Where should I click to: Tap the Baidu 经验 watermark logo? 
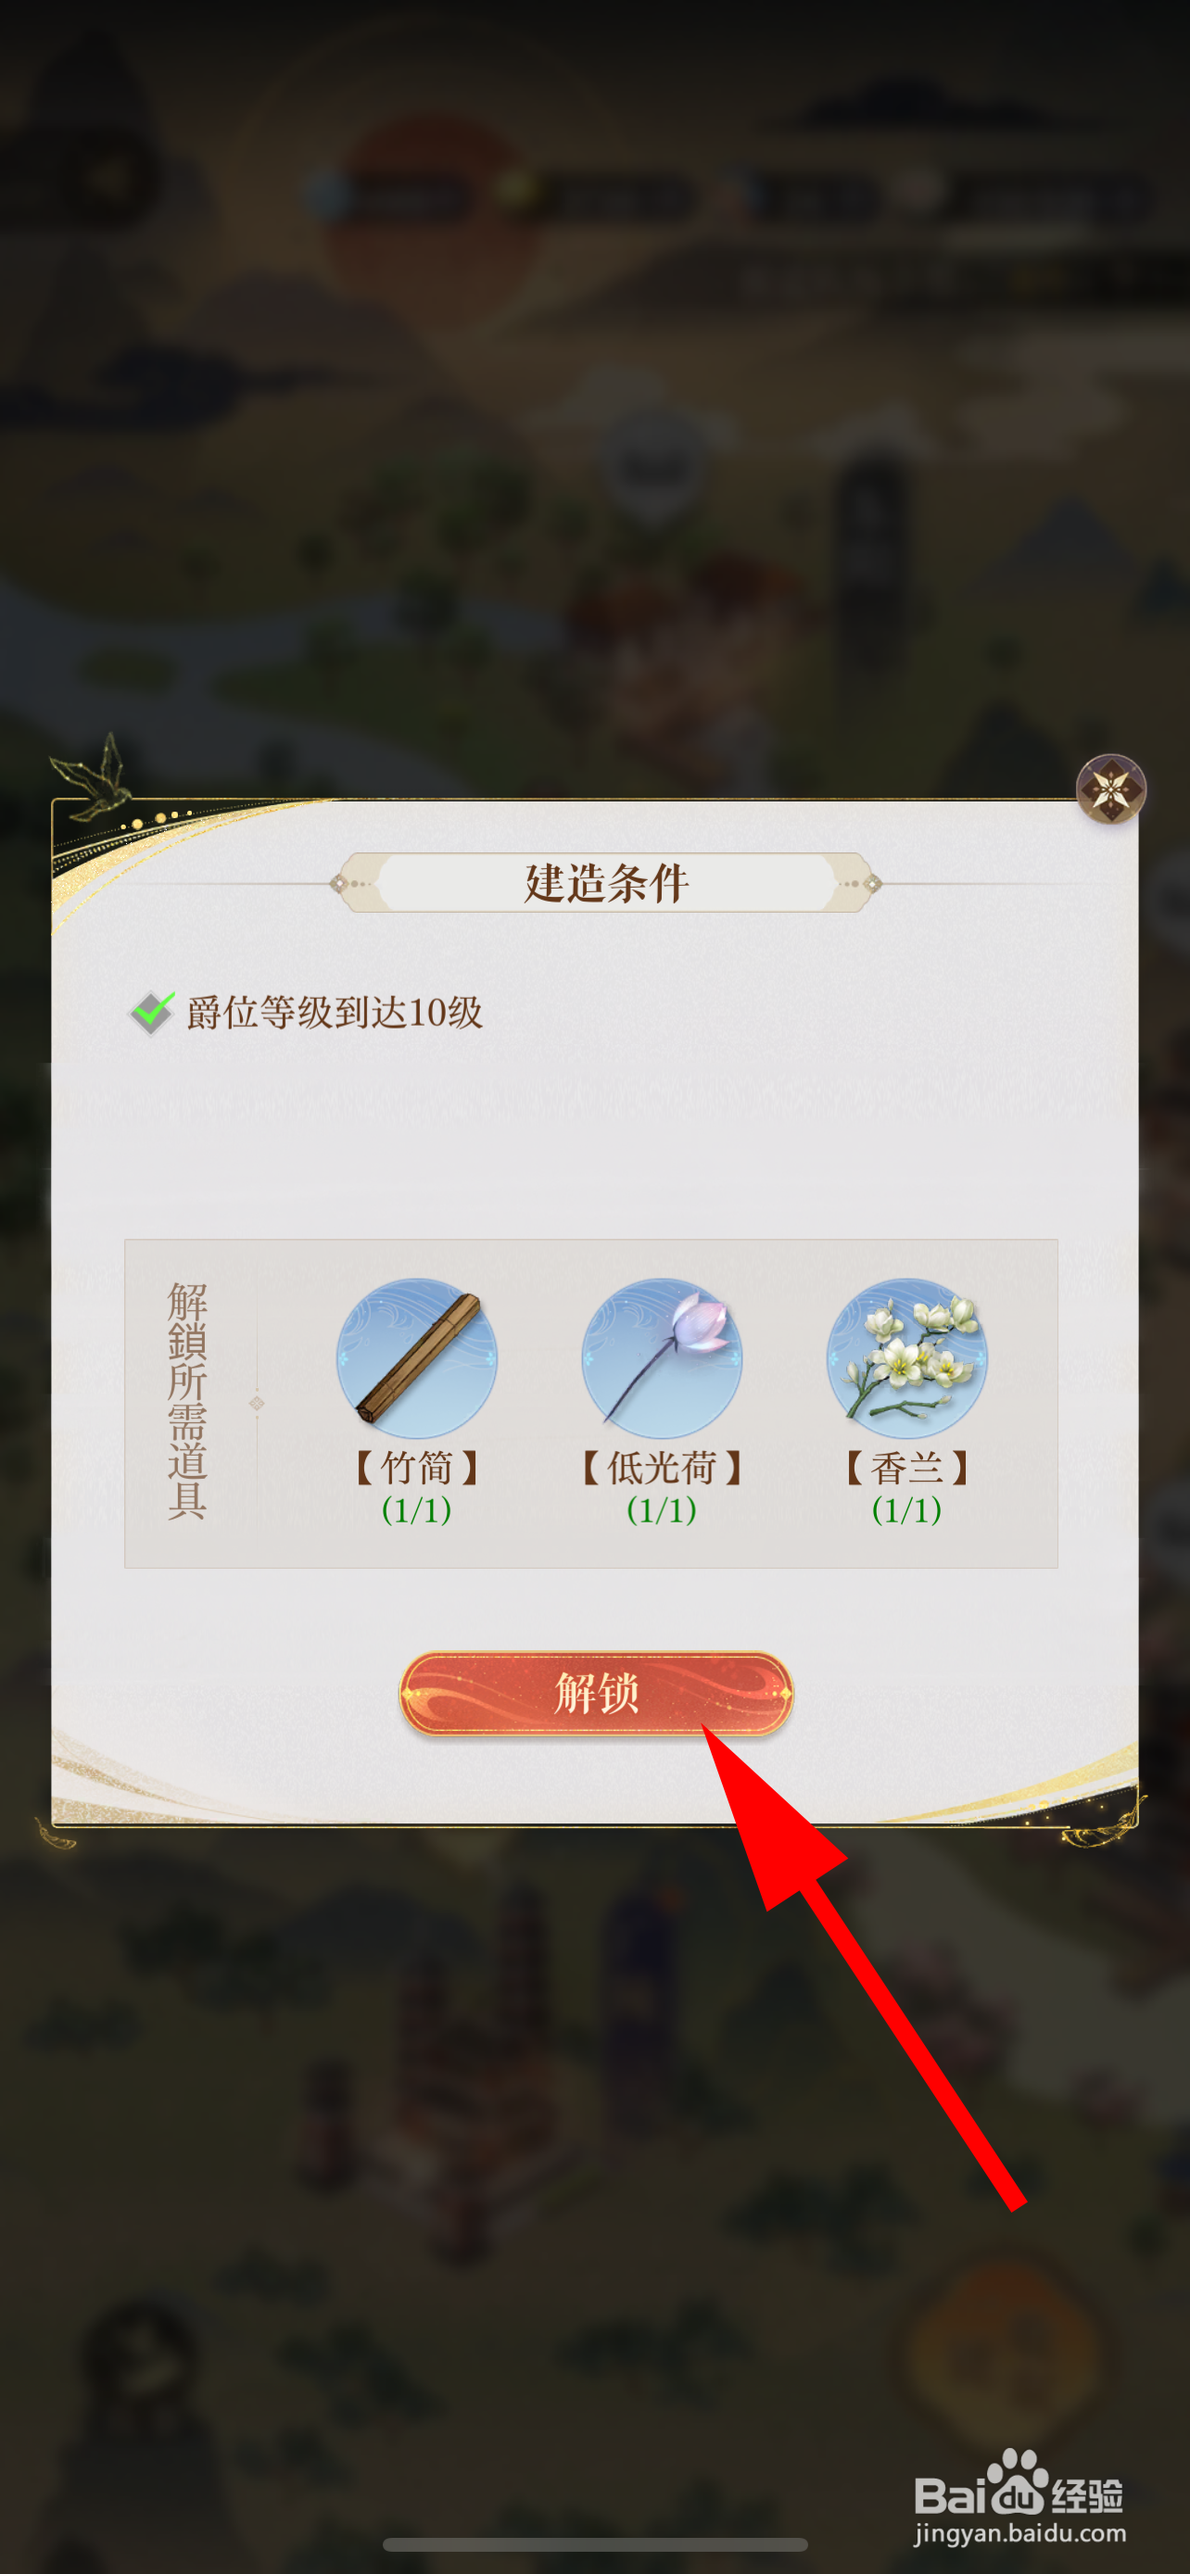pos(1019,2483)
